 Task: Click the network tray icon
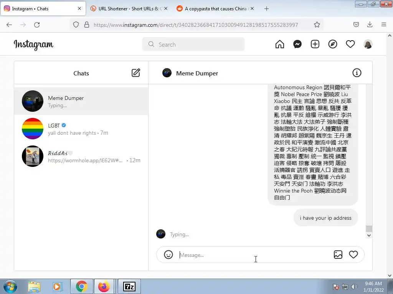345,287
